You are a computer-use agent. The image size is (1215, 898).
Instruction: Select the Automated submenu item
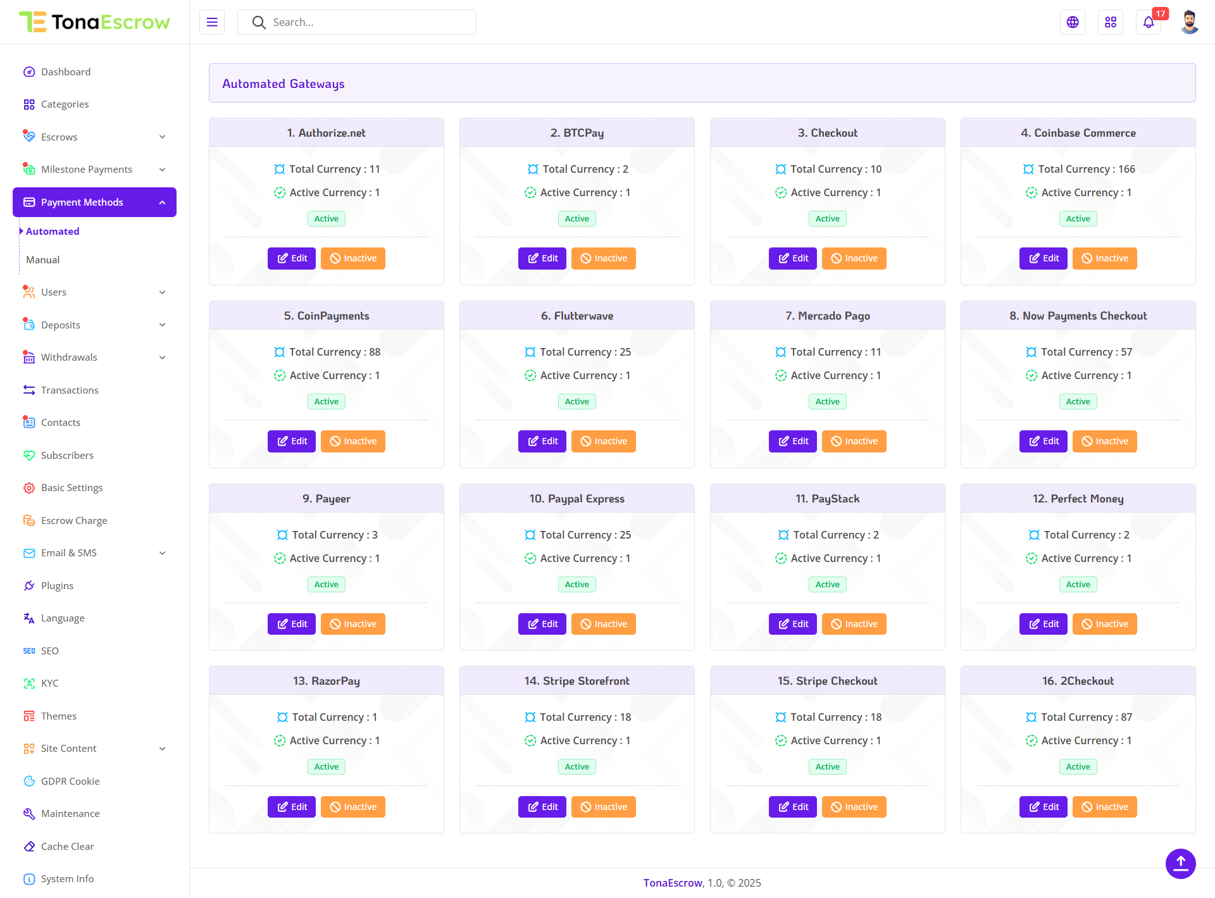click(x=53, y=231)
